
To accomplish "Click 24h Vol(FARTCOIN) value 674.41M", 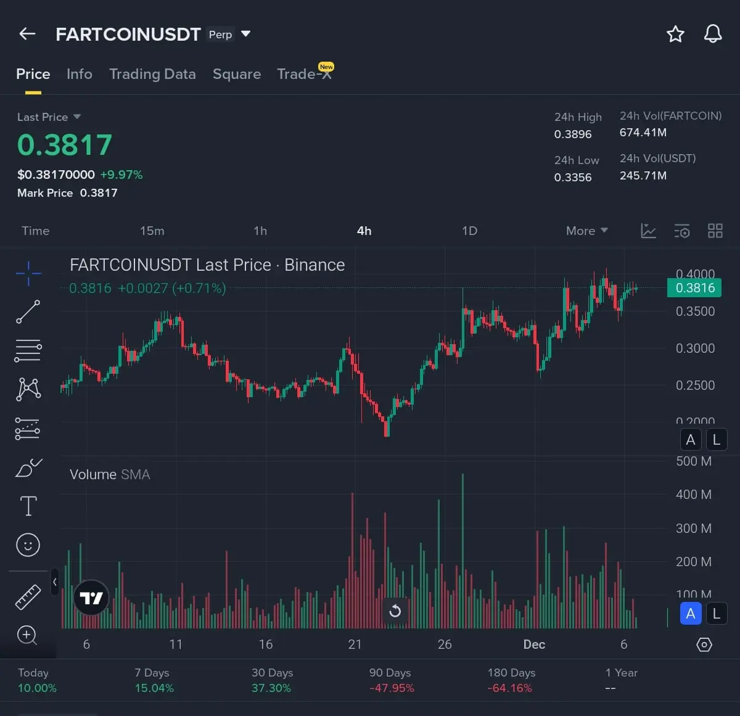I will tap(643, 133).
